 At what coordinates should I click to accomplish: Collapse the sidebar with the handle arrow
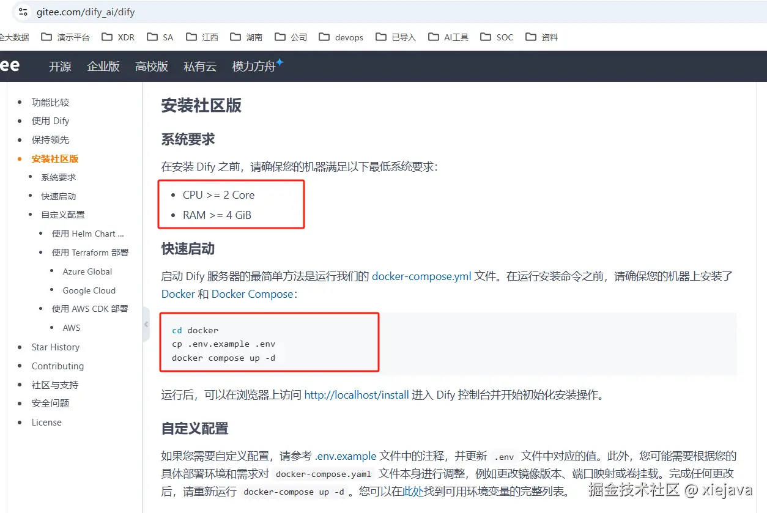point(146,324)
